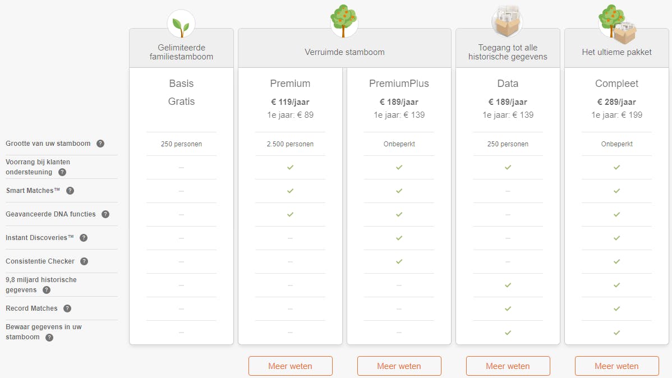Click tree-and-box icon above Het ultieme pakket
Viewport: 672px width, 378px height.
point(616,22)
